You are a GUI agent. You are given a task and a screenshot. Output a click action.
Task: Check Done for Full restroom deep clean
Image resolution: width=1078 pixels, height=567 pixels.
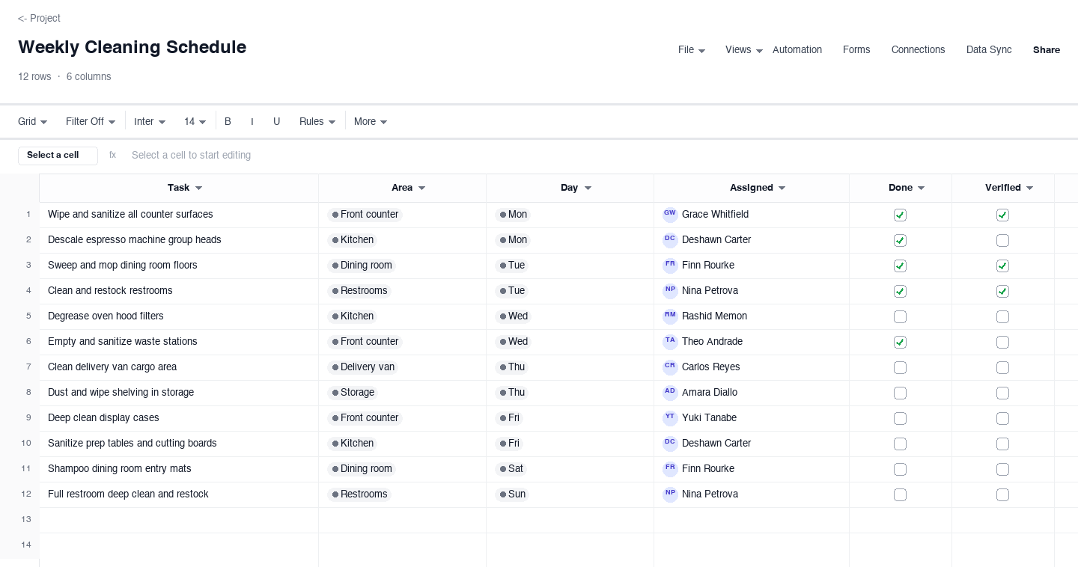(900, 495)
